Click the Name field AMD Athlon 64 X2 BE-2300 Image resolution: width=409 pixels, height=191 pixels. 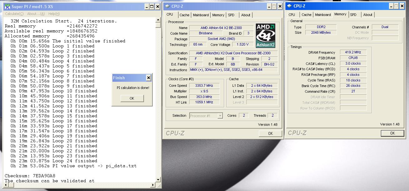(x=221, y=28)
